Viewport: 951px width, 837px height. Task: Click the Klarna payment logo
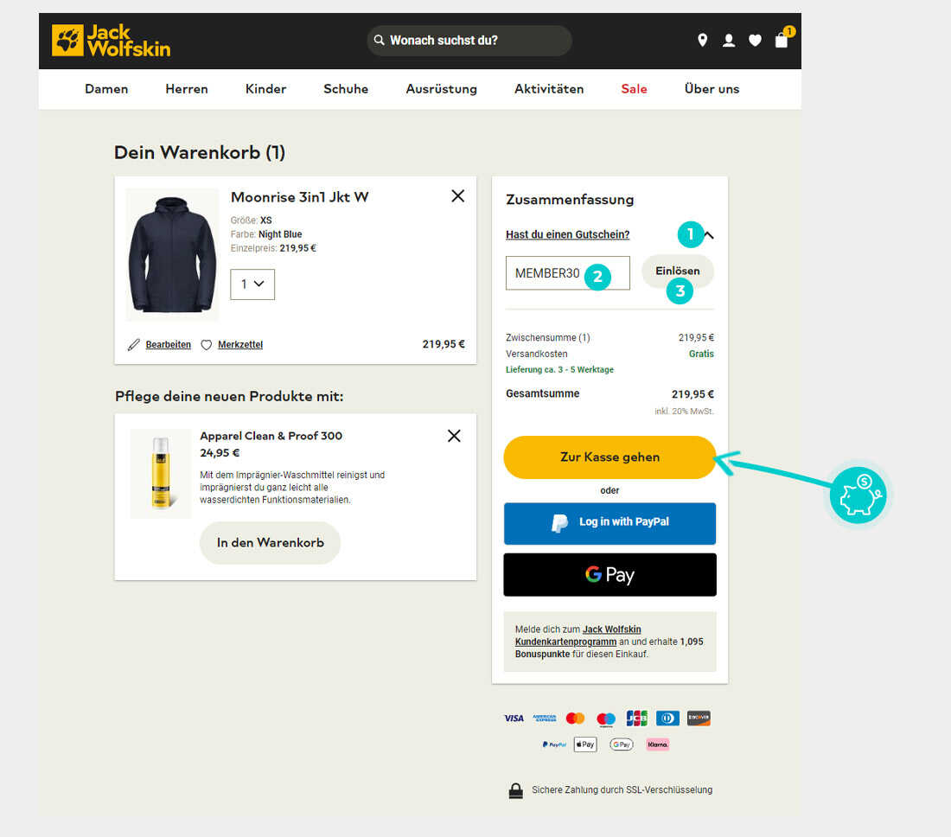(658, 744)
